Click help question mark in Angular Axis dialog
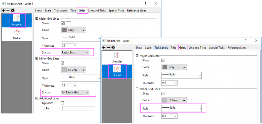Viewport: 262px width, 124px height. coord(145,4)
